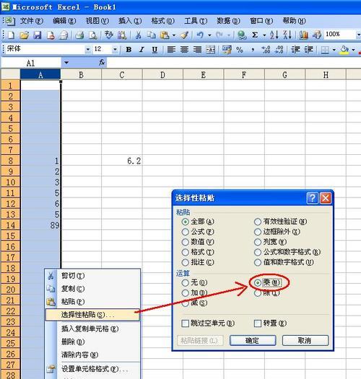Click the New workbook icon
This screenshot has height=379, width=361.
point(11,35)
